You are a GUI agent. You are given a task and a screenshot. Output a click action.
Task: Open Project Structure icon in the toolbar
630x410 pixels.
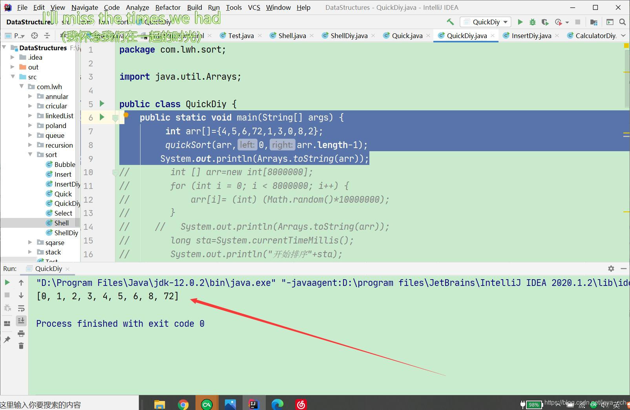[x=594, y=22]
